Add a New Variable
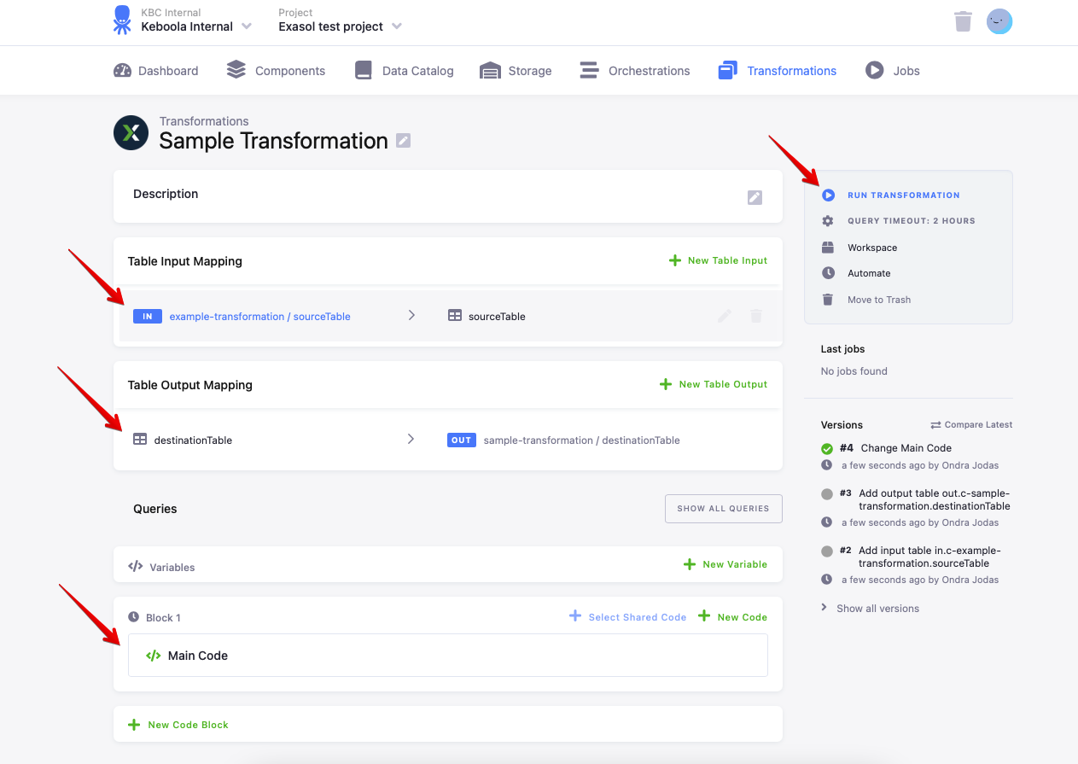Screen dimensions: 1078x764 tap(725, 564)
